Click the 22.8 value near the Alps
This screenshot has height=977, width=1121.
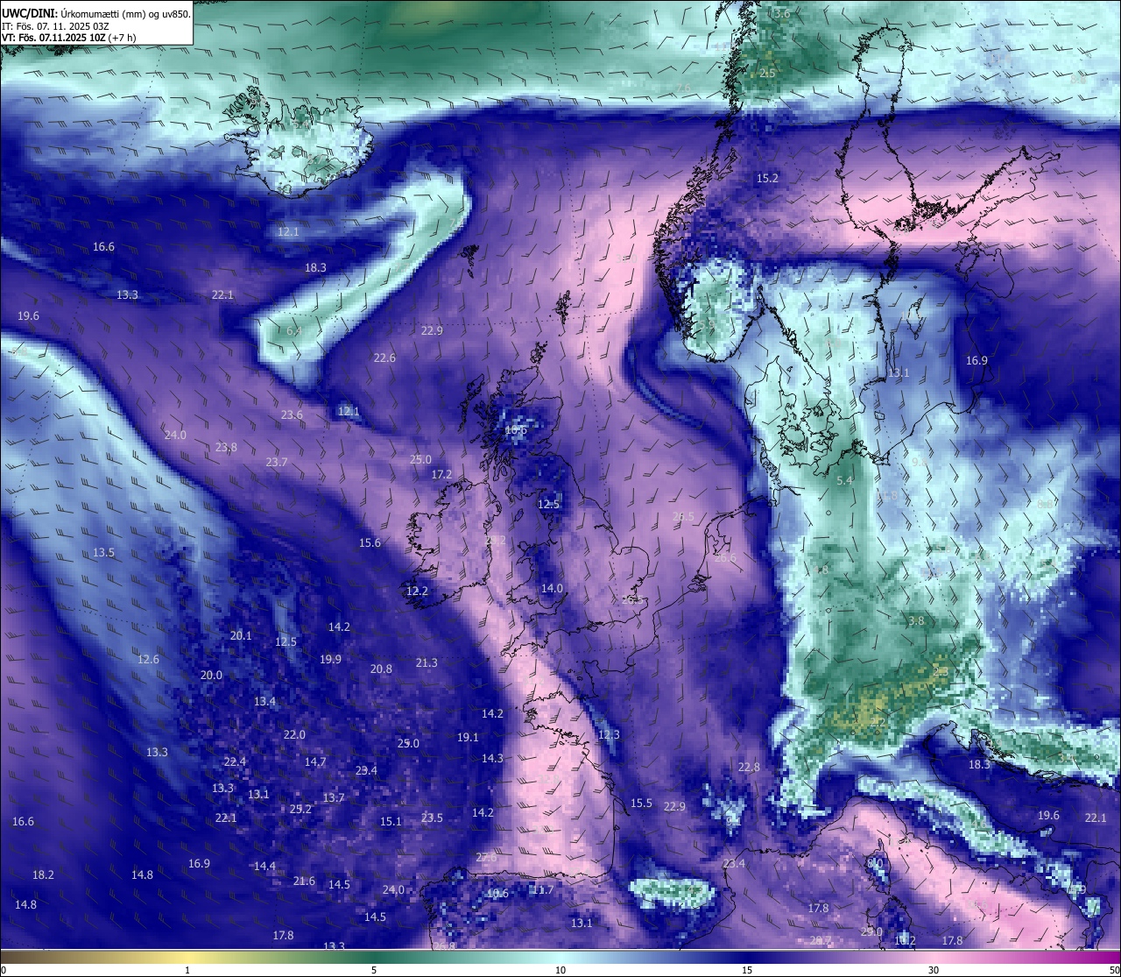point(749,767)
